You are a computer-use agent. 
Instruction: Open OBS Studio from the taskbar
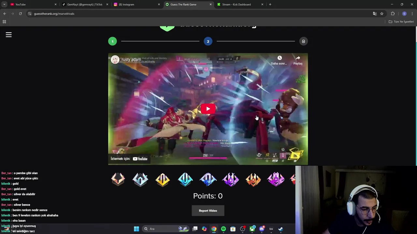[x=243, y=229]
